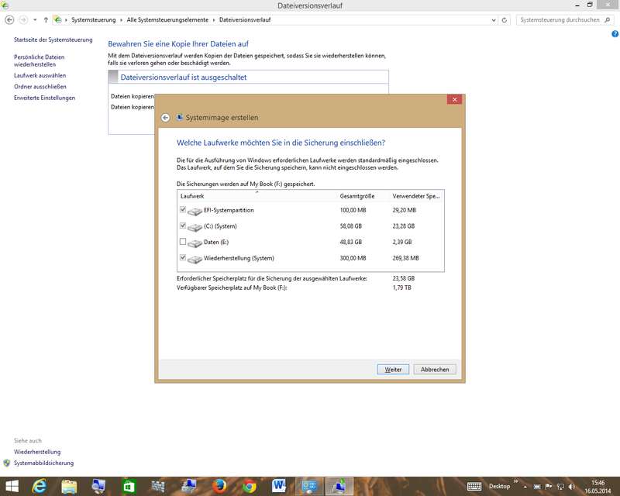620x496 pixels.
Task: Click the Desktop toolbar label in the taskbar
Action: coord(499,486)
